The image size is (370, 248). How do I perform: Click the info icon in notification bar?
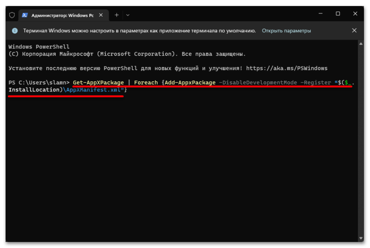coord(15,30)
